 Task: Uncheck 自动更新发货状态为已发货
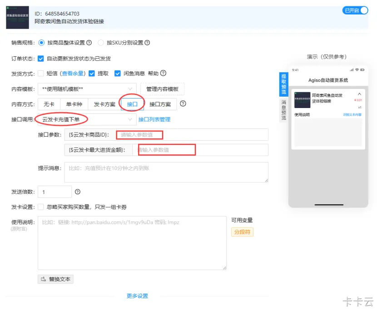coord(40,58)
